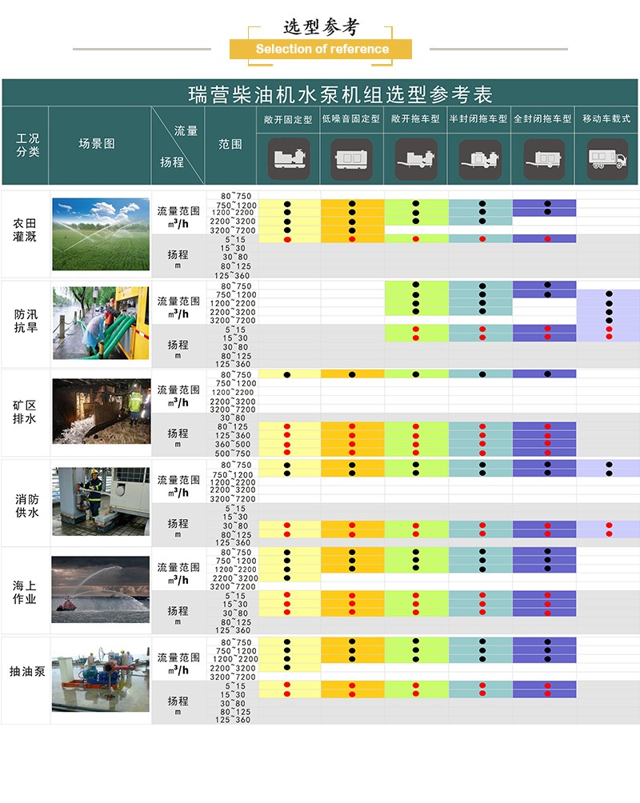Click 扬程 m label in the 防汛抗旱 row
640x803 pixels.
point(178,349)
